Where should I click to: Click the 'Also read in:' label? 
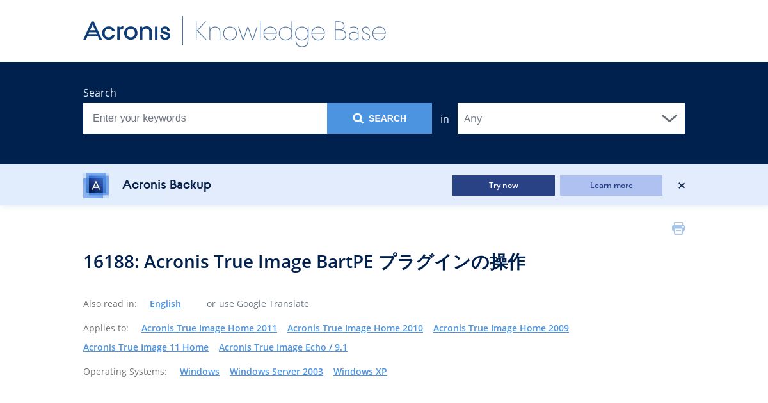click(110, 304)
